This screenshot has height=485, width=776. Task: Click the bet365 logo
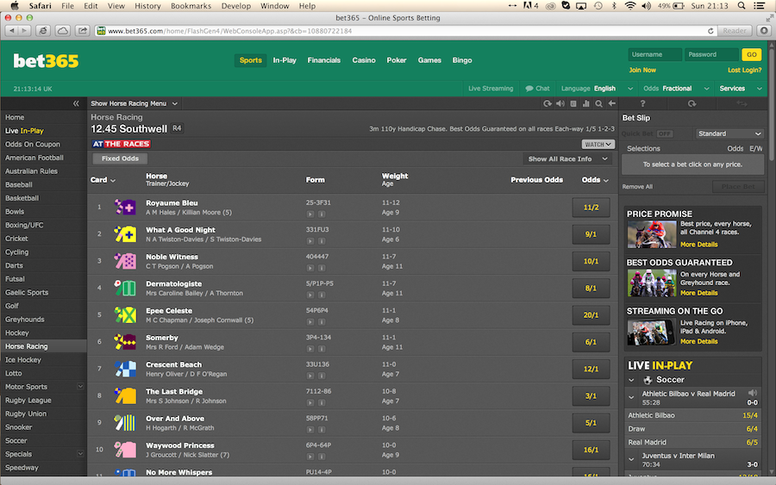(x=46, y=61)
